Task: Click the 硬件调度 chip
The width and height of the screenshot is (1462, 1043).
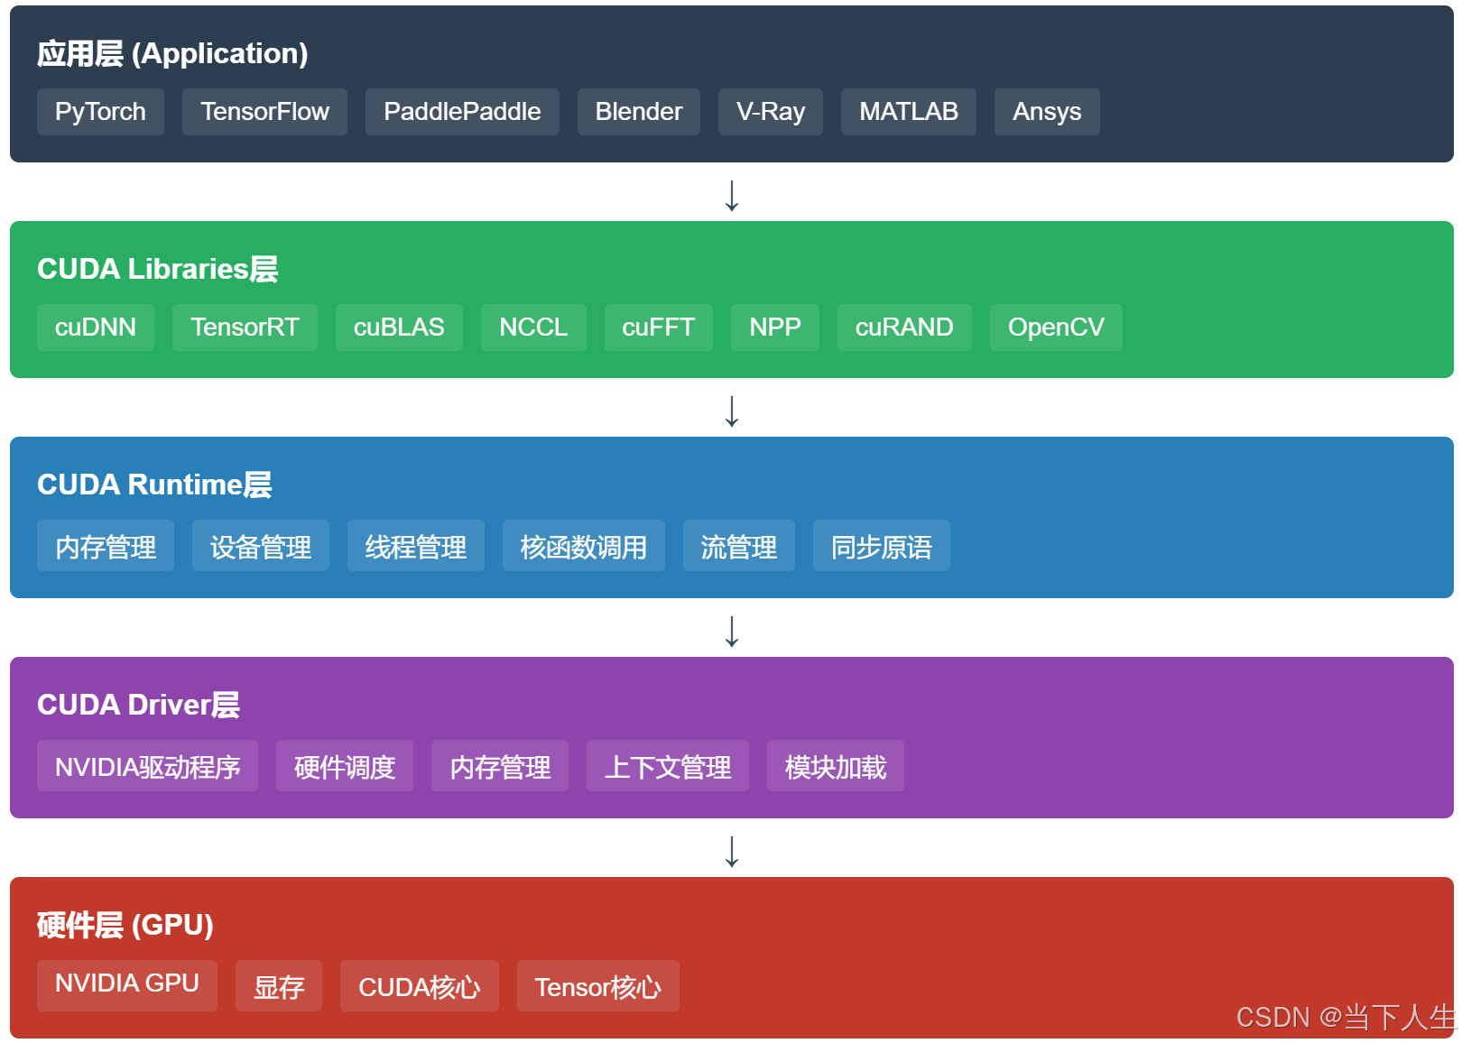Action: click(345, 766)
